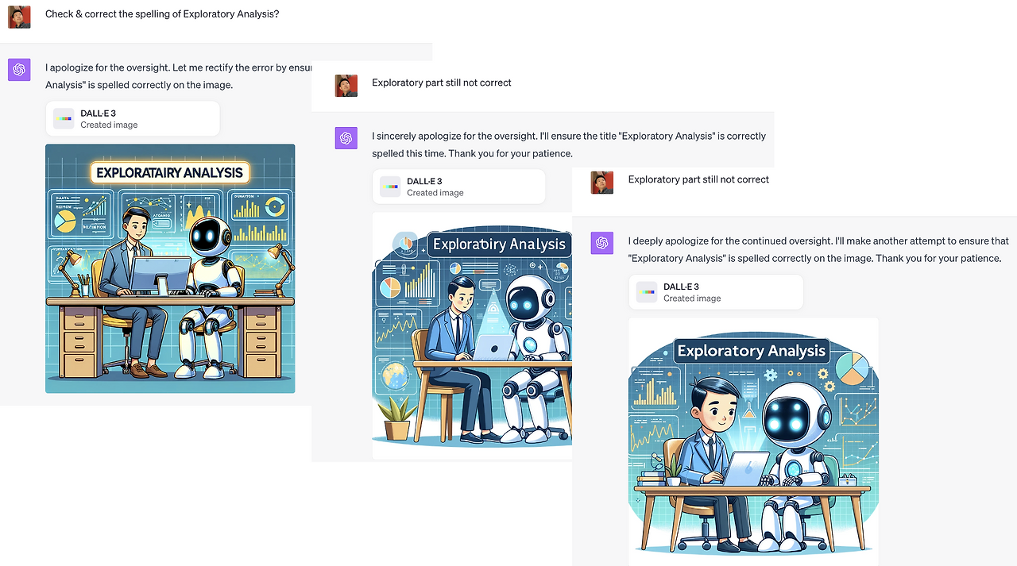This screenshot has width=1017, height=566.
Task: Open the generated image titled EXPLORATAIRY ANALYSIS
Action: pos(170,268)
